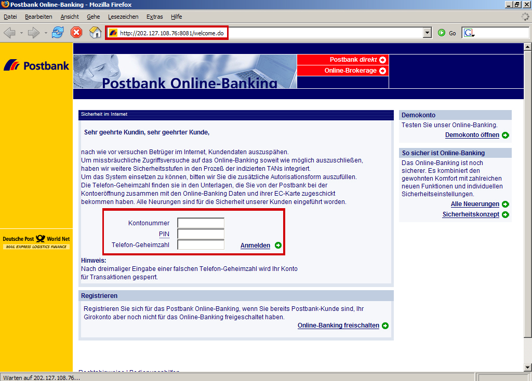Click the Postbank favicon in the address bar

pyautogui.click(x=113, y=33)
